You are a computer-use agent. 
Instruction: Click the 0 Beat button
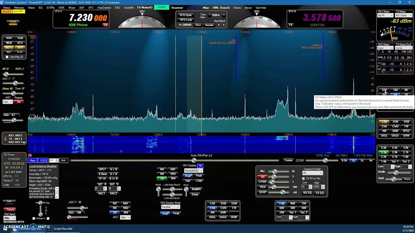point(102,174)
